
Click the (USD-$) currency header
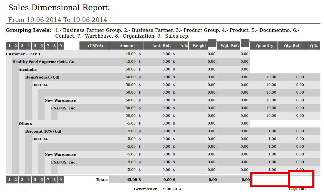coord(95,46)
